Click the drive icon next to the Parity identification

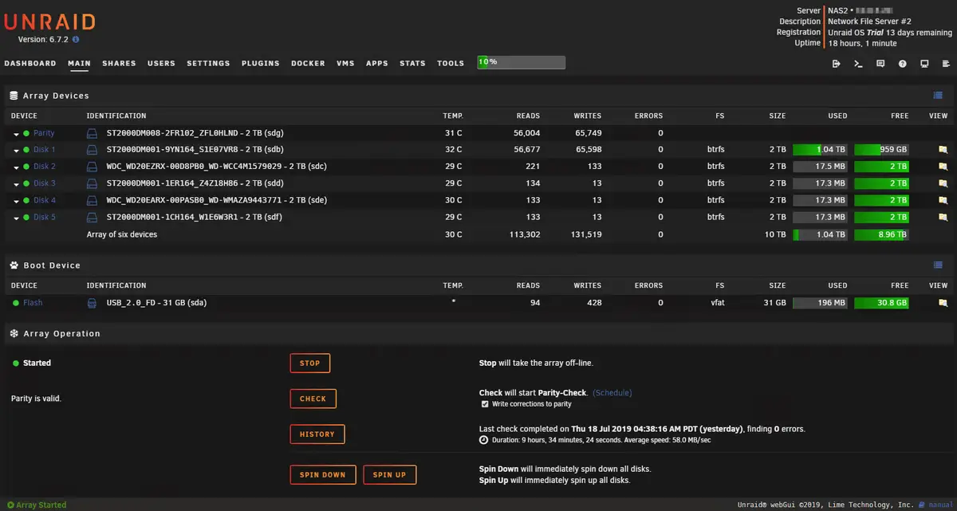(92, 133)
